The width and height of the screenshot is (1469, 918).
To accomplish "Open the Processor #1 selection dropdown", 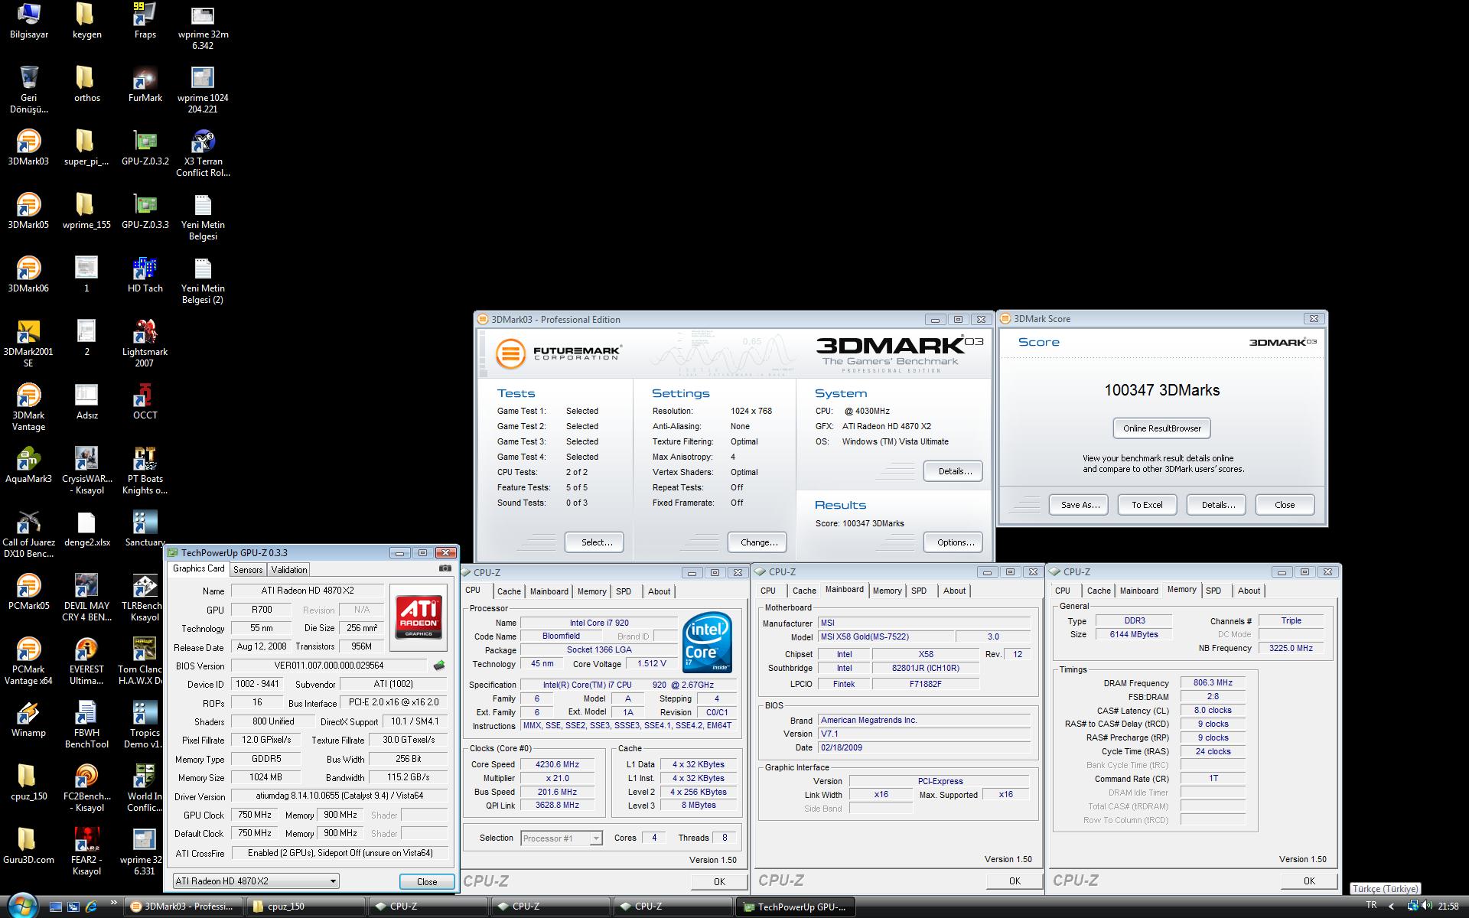I will (x=562, y=838).
